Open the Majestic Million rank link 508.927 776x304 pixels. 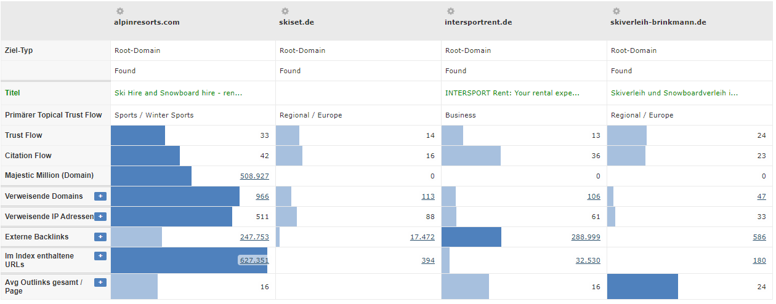click(254, 176)
